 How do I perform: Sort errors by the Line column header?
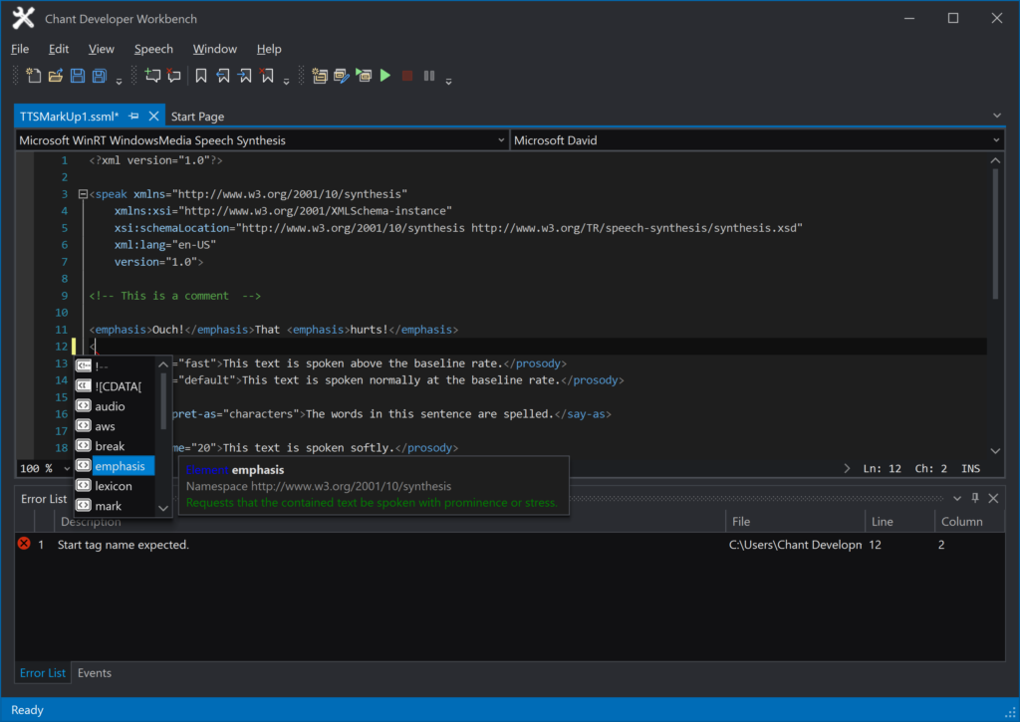900,521
